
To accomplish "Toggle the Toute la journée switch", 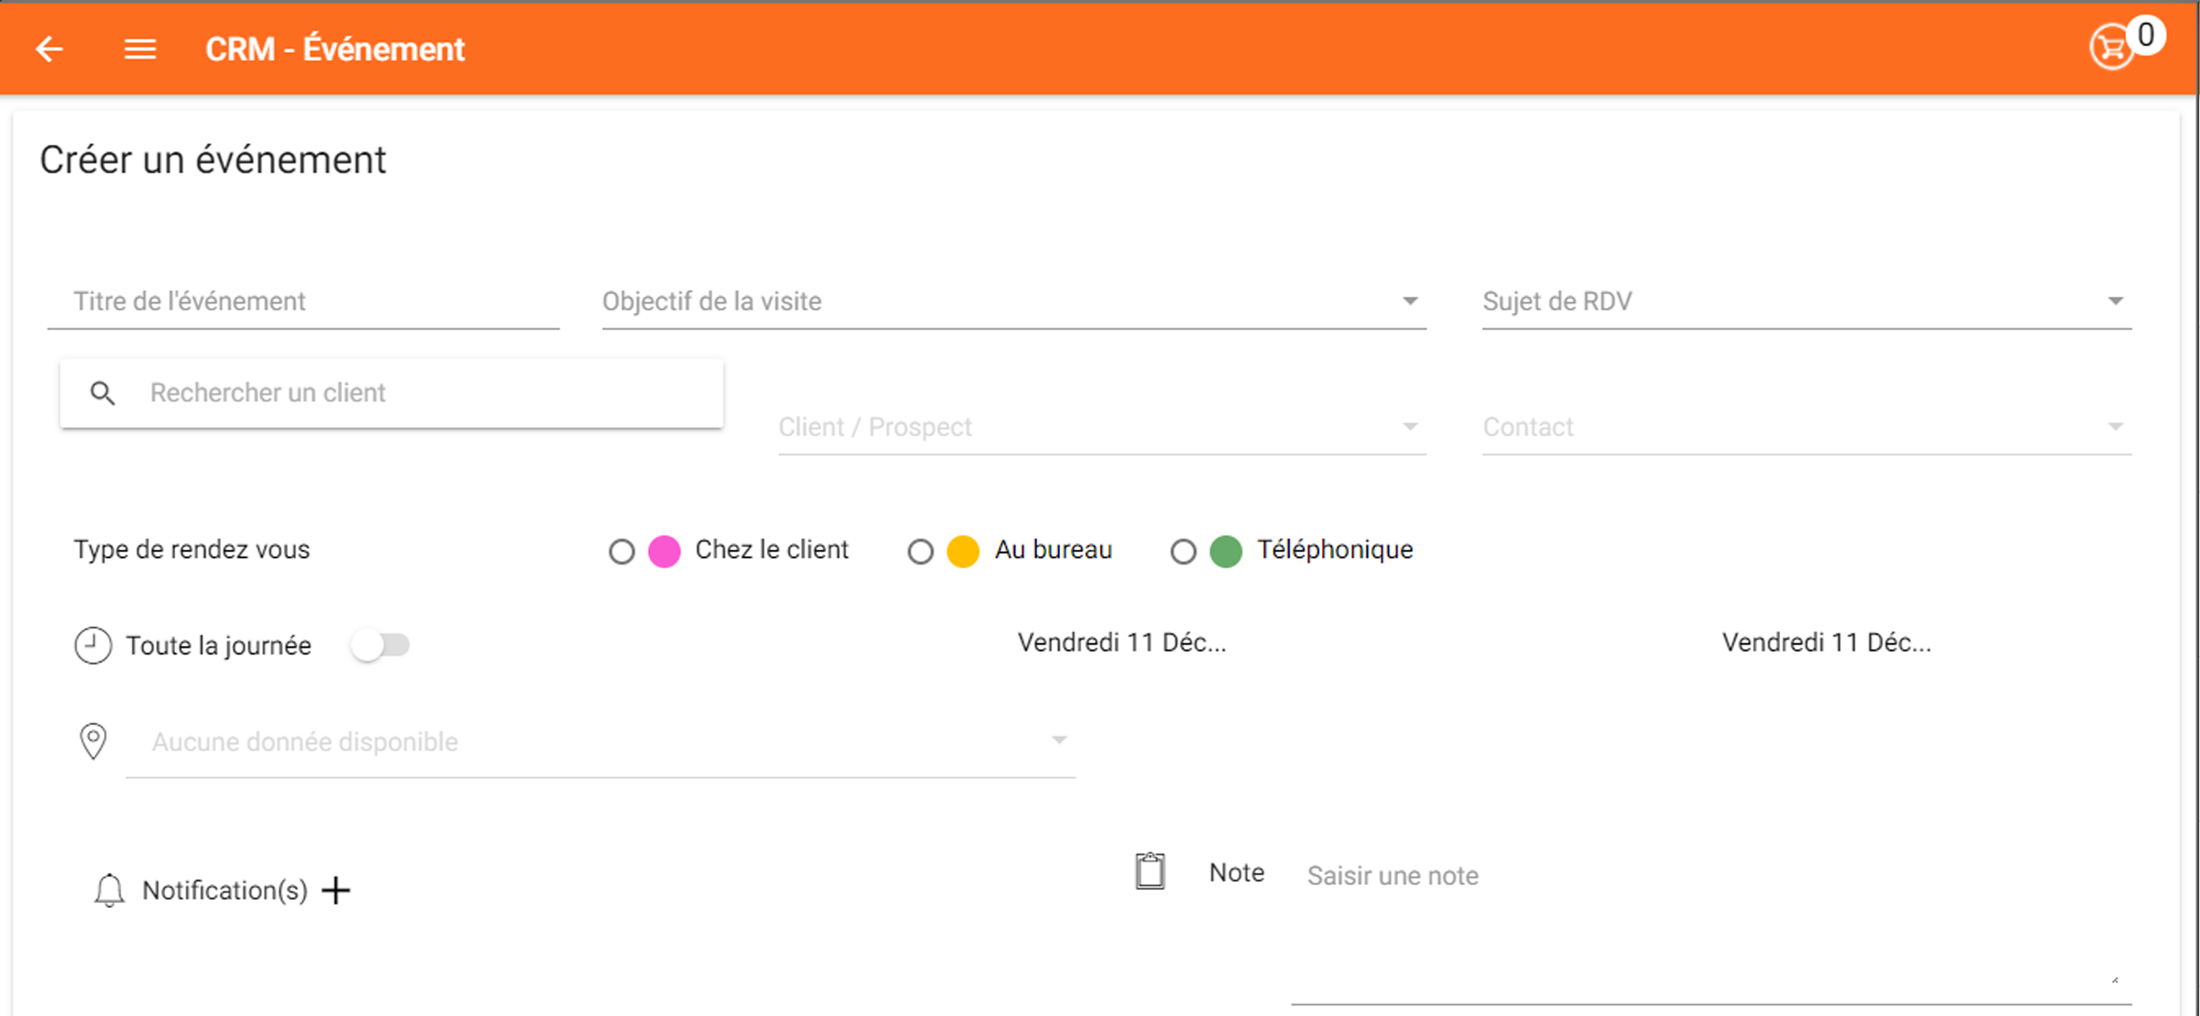I will click(381, 645).
